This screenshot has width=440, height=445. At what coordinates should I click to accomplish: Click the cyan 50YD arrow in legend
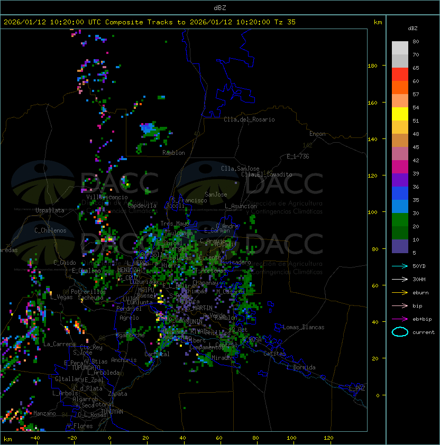tap(400, 266)
